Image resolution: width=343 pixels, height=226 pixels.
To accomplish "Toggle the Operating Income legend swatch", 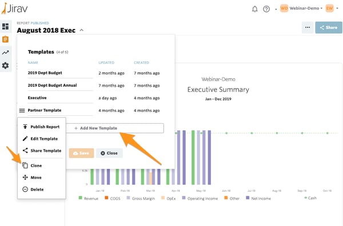I will (184, 198).
